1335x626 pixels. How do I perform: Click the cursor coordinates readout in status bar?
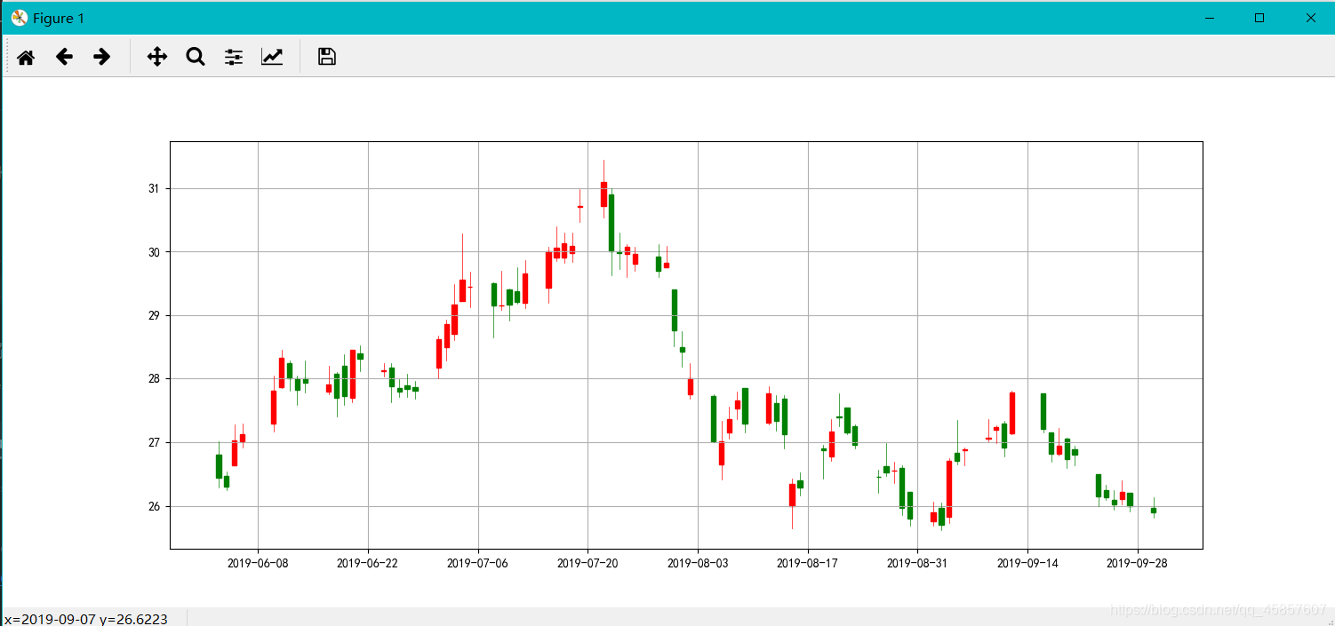[x=86, y=619]
